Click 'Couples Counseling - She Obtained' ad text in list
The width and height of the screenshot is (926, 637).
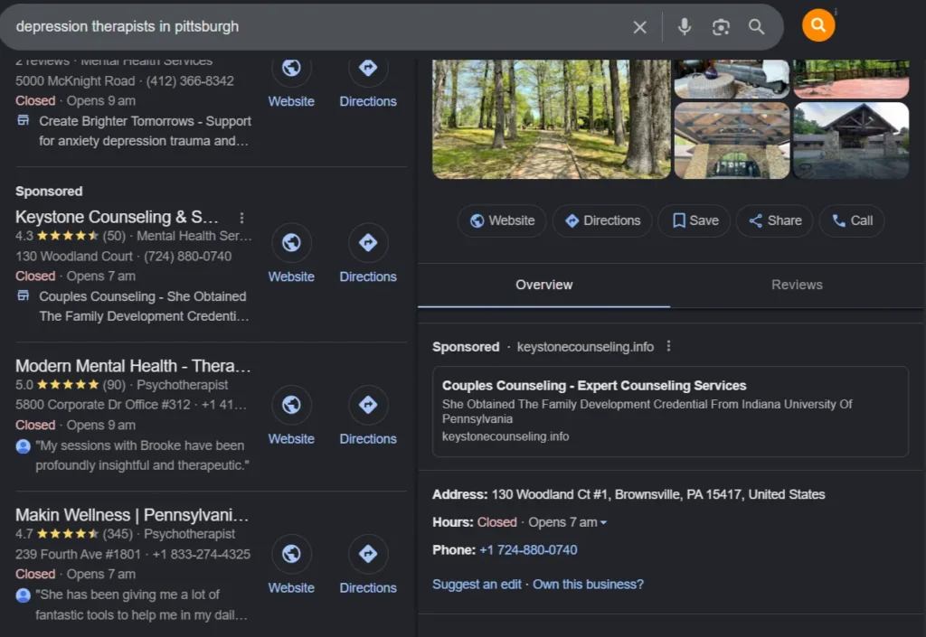pos(143,296)
